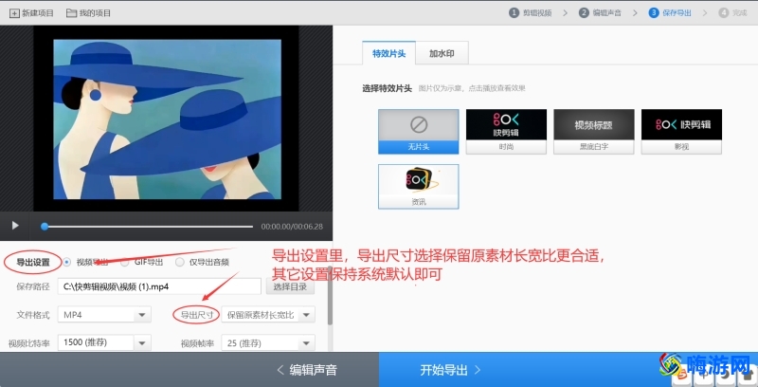This screenshot has width=758, height=387.
Task: Go to step 2 编辑声音
Action: (x=601, y=13)
